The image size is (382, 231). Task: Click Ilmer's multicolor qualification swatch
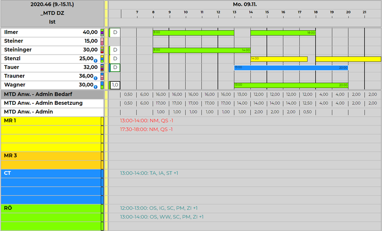102,33
